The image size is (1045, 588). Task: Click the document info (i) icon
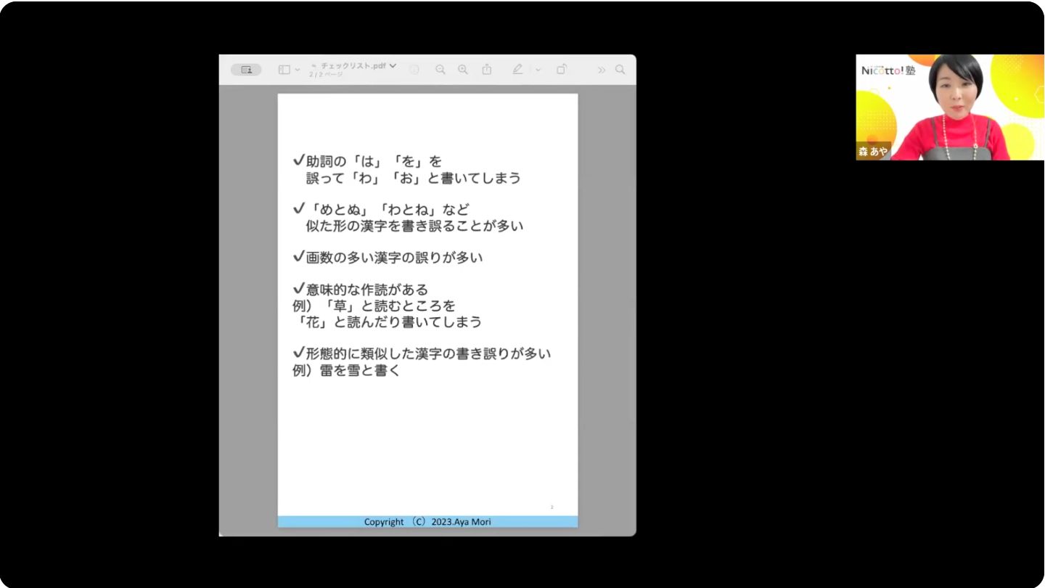click(414, 70)
